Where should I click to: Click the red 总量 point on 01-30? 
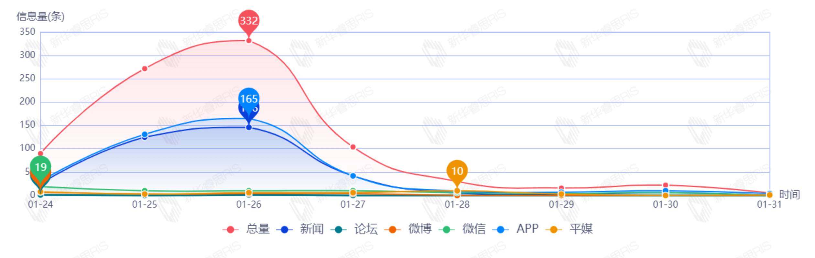665,185
